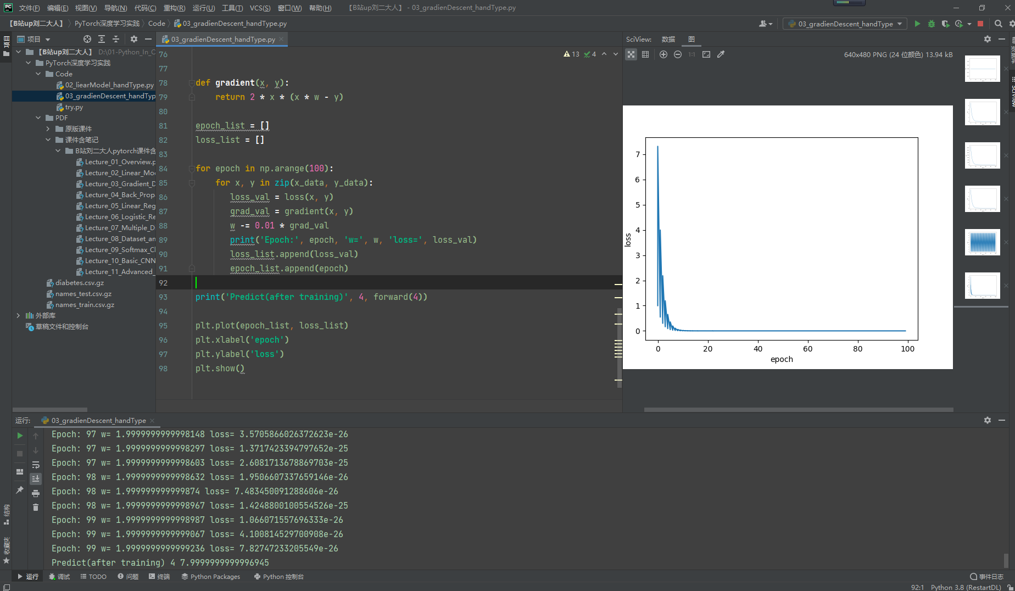Open the SciView panel settings gear
1015x591 pixels.
pos(988,39)
